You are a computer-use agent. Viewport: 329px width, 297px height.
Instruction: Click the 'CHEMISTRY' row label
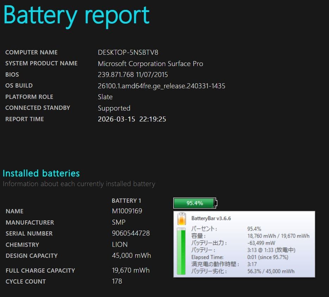pos(22,245)
